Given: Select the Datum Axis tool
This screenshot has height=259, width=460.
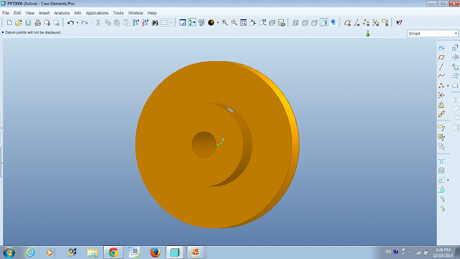Looking at the screenshot, I should tap(441, 66).
